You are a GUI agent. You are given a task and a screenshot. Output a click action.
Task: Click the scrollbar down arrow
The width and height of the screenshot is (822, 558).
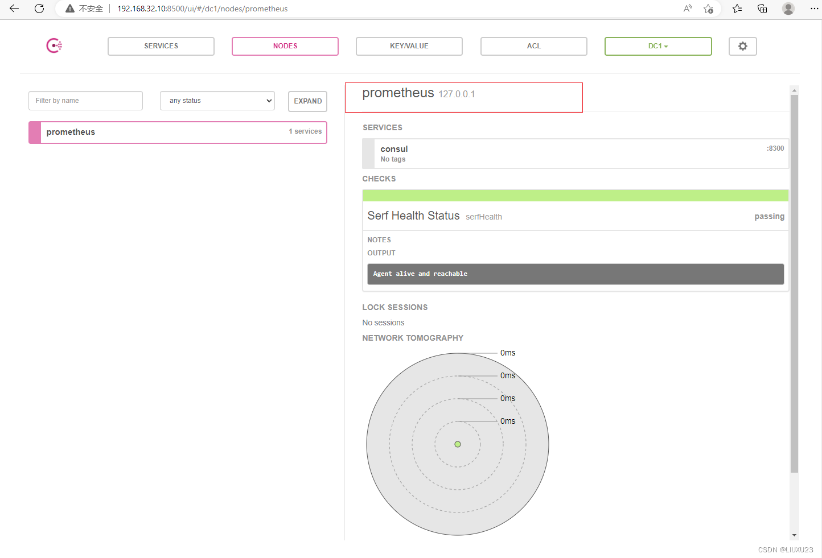click(794, 535)
